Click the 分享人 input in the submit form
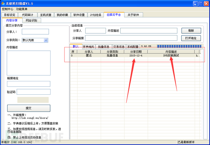210x145 pixels. point(35,32)
